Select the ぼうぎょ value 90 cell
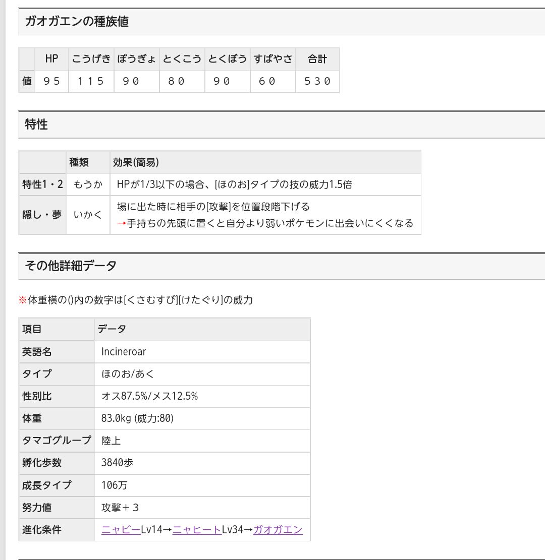Image resolution: width=545 pixels, height=560 pixels. (137, 82)
